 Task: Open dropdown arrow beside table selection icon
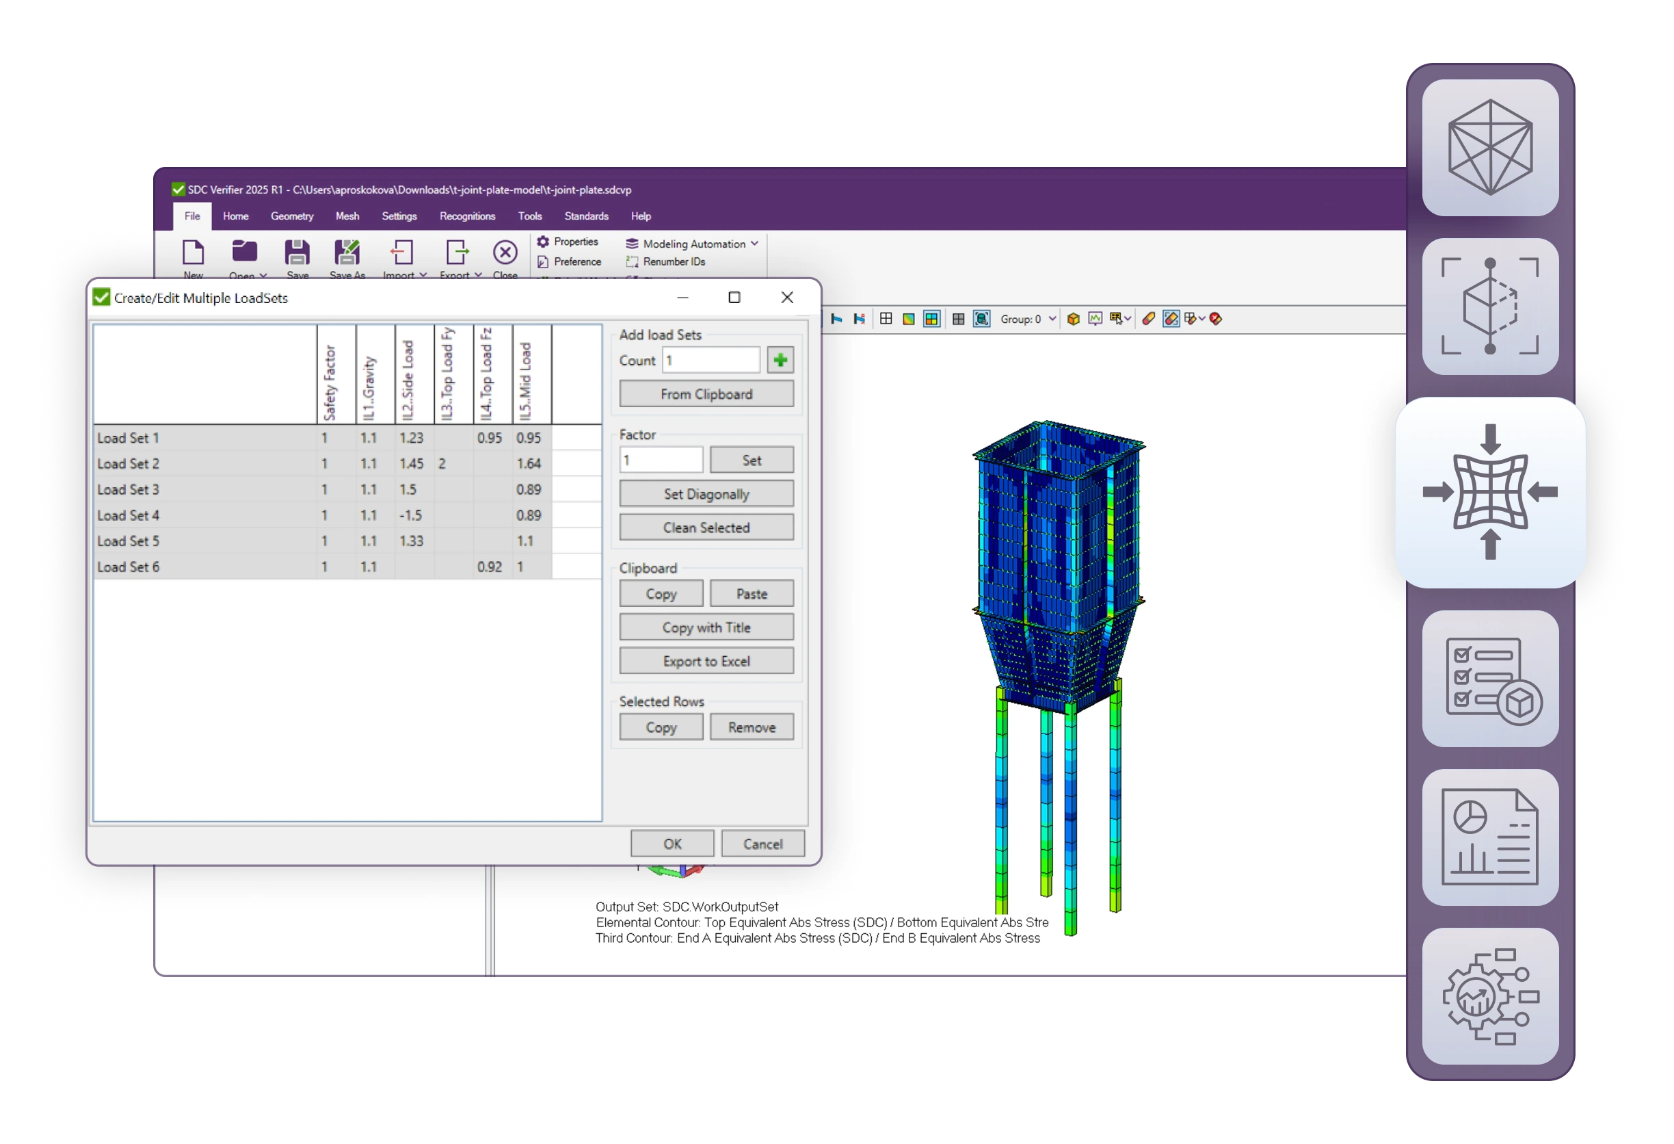(x=1128, y=319)
